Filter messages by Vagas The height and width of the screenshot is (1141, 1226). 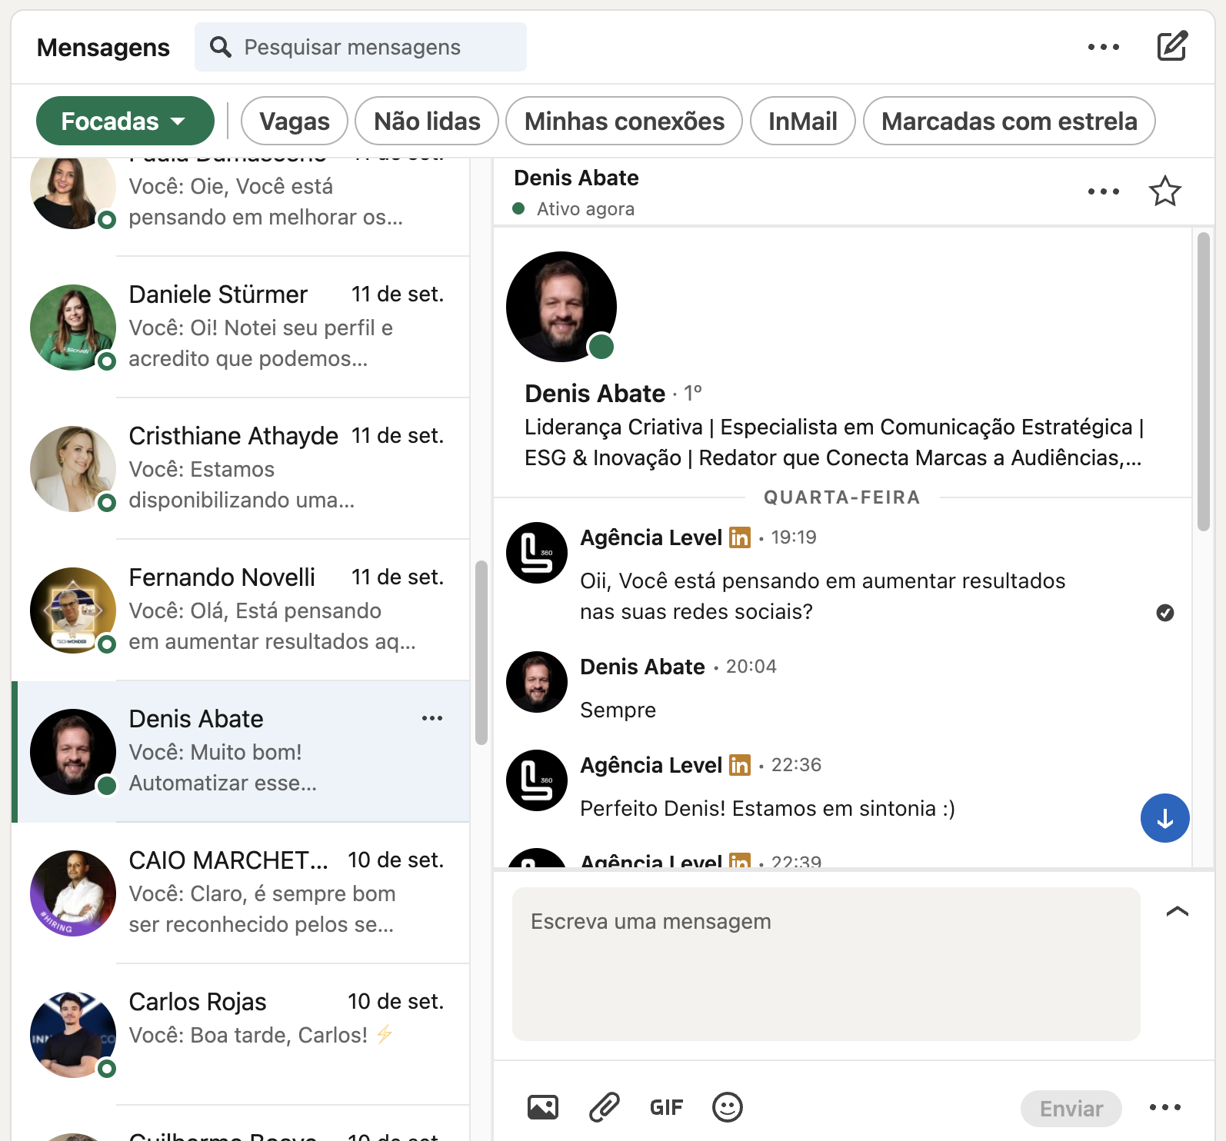295,121
